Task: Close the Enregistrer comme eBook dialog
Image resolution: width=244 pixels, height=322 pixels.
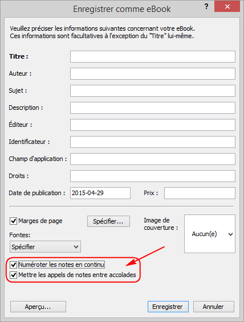Action: (x=227, y=7)
